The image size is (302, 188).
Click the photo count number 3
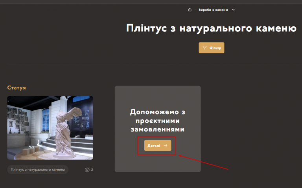pos(92,169)
